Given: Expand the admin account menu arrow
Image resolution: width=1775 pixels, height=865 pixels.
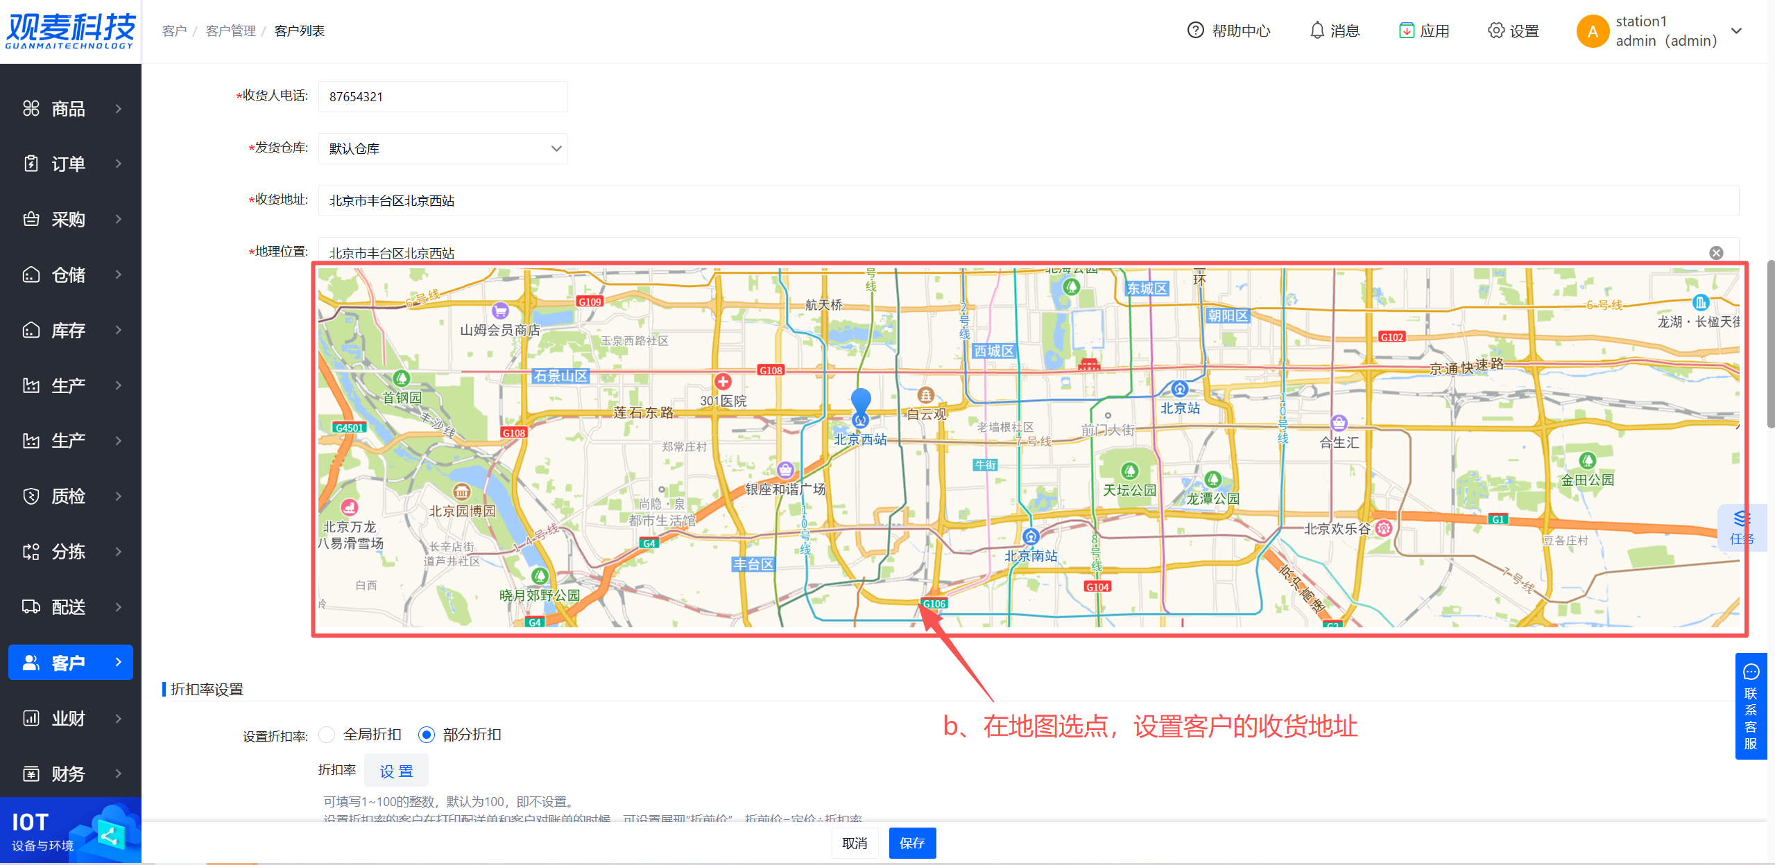Looking at the screenshot, I should 1736,31.
